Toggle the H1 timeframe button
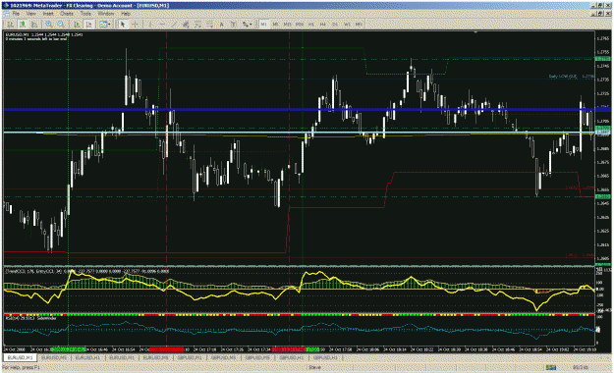This screenshot has height=373, width=614. [x=311, y=25]
